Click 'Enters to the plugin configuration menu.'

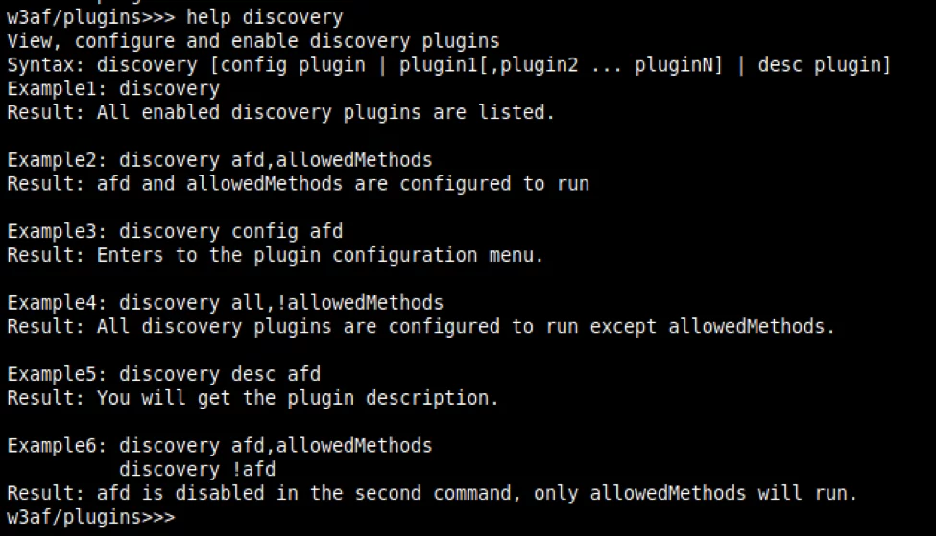point(320,255)
